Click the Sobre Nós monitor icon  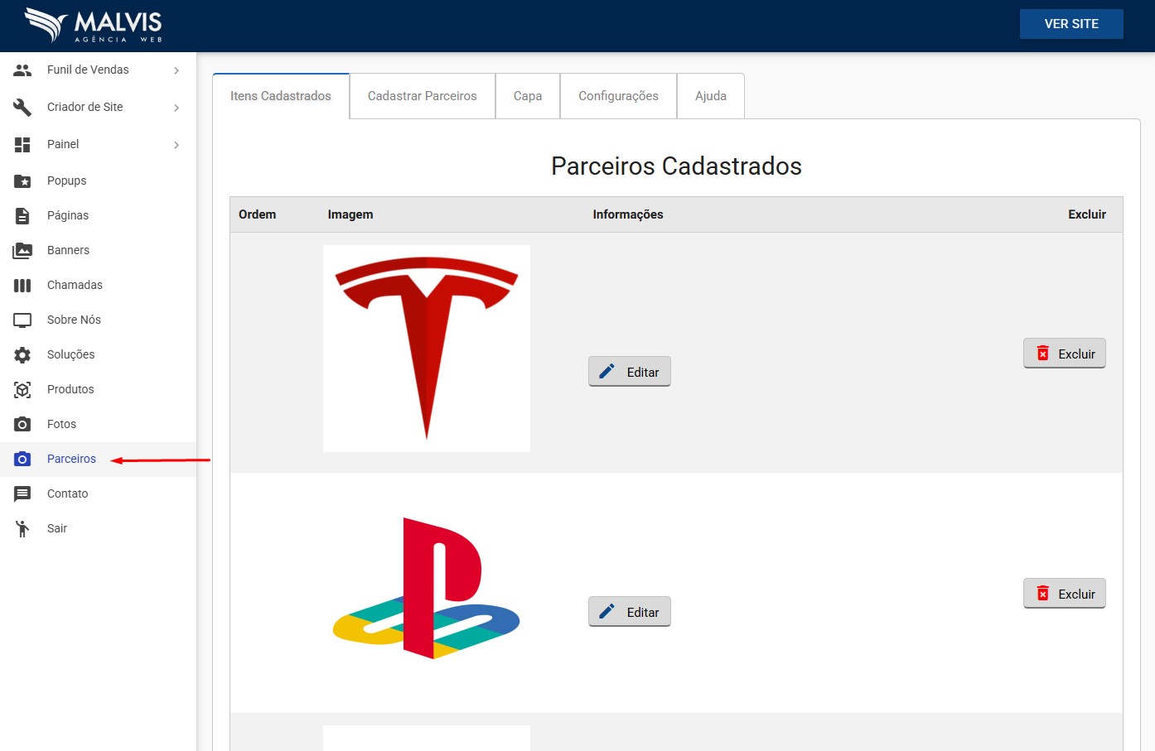(x=22, y=320)
